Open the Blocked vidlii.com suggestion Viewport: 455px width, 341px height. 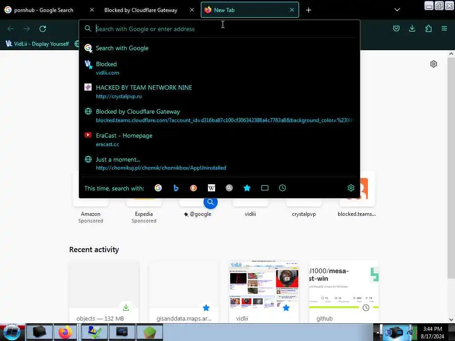click(x=220, y=68)
